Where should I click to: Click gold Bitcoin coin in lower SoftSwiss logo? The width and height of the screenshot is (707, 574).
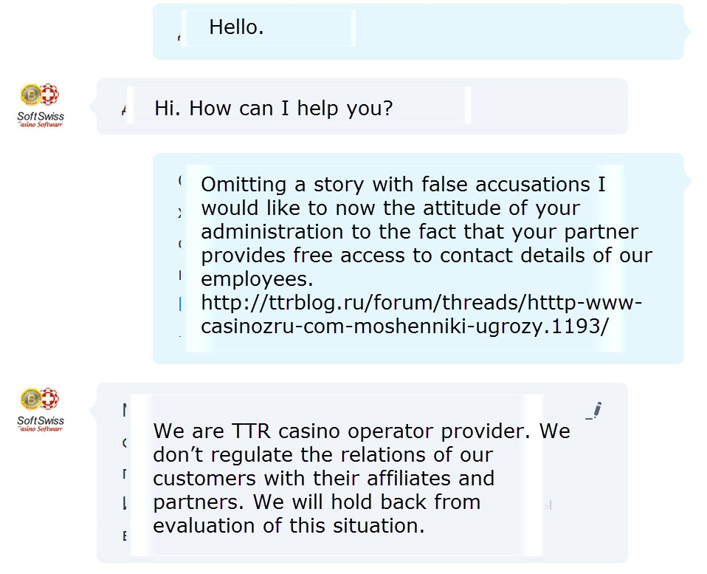(32, 400)
